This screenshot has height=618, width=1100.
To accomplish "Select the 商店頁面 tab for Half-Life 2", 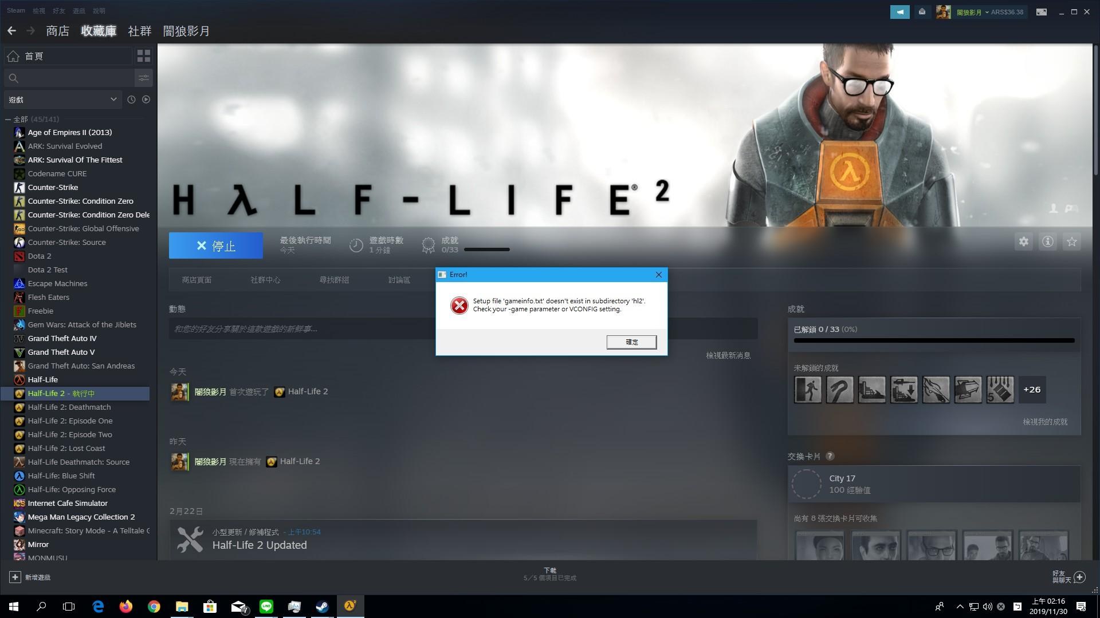I will click(x=197, y=279).
